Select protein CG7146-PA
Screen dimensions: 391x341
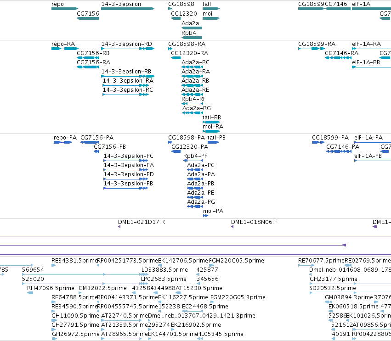coord(343,147)
